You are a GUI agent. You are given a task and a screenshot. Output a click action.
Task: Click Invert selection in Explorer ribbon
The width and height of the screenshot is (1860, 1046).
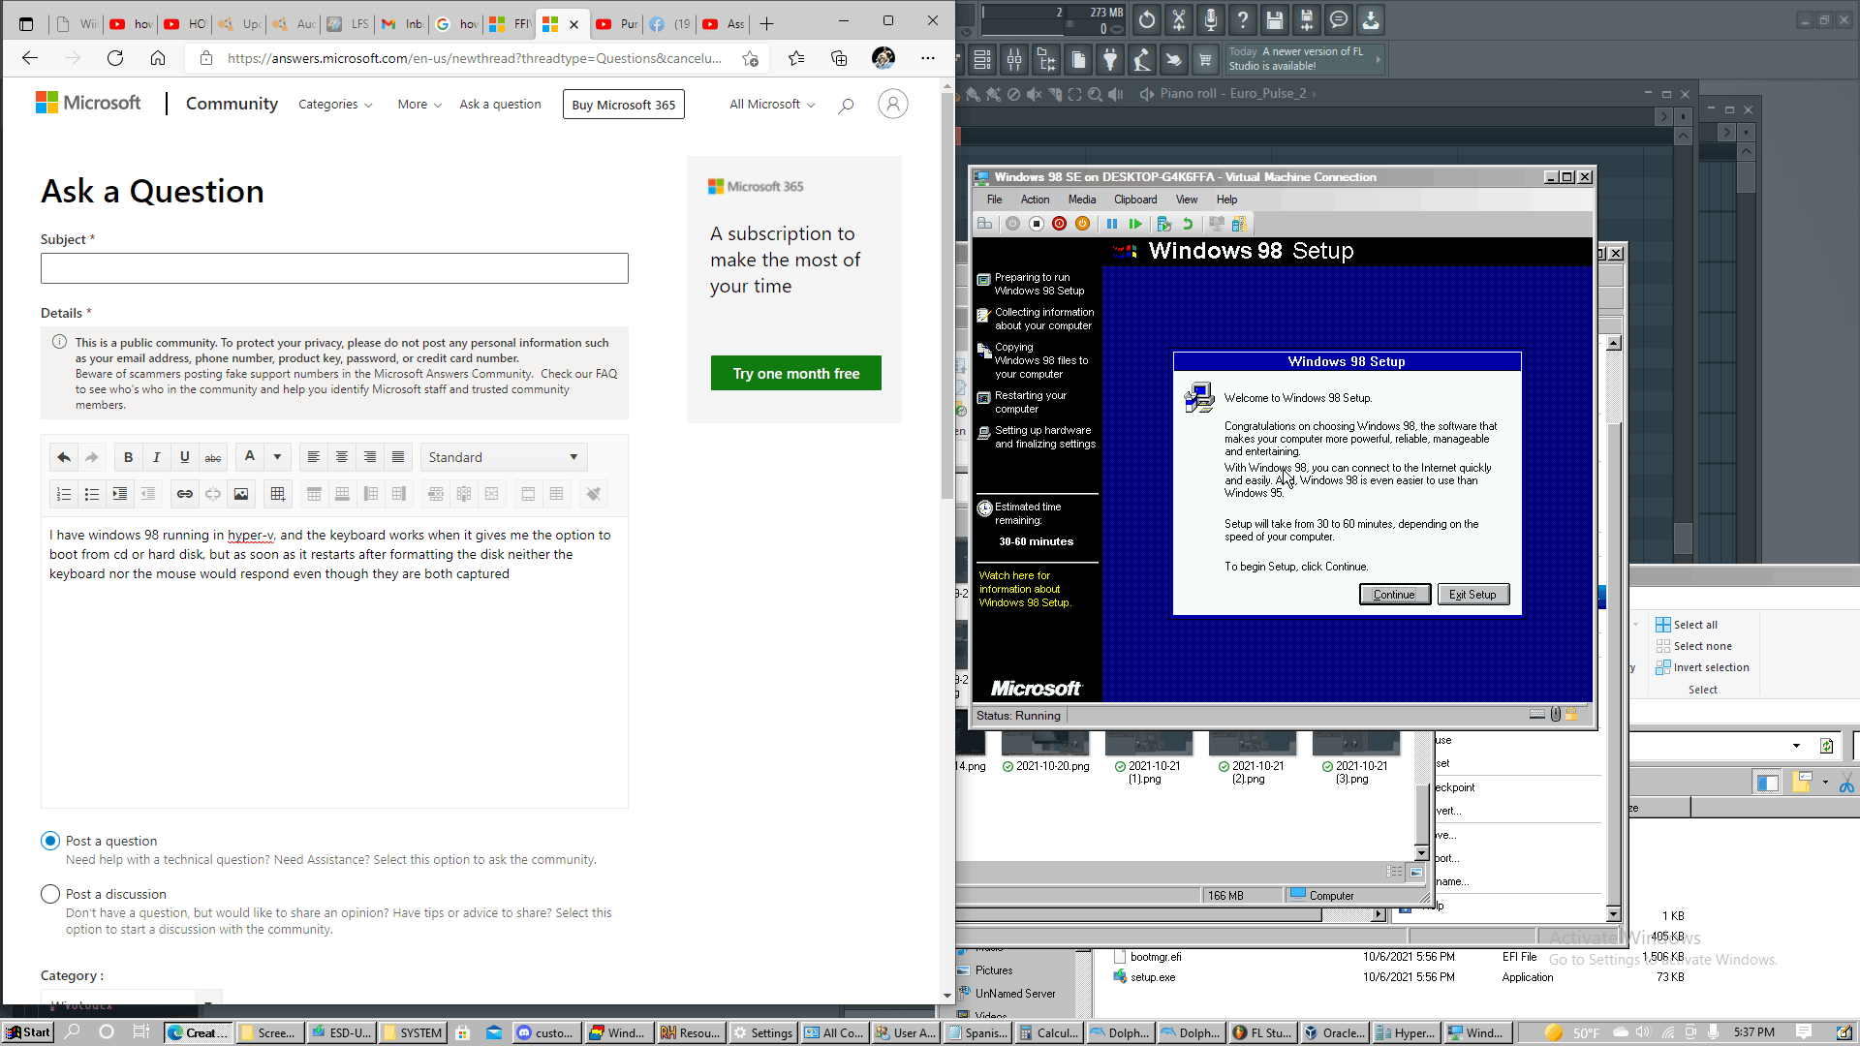click(1702, 667)
